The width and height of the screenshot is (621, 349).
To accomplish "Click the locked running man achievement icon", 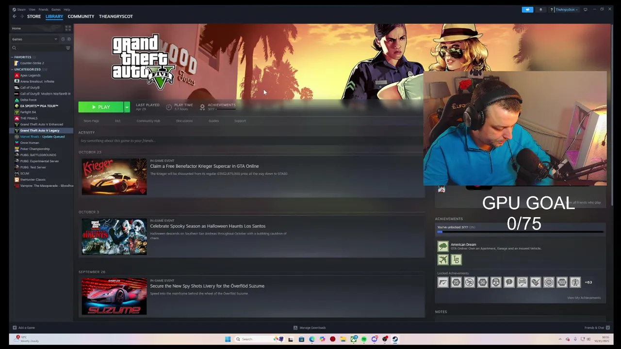I will pos(469,282).
